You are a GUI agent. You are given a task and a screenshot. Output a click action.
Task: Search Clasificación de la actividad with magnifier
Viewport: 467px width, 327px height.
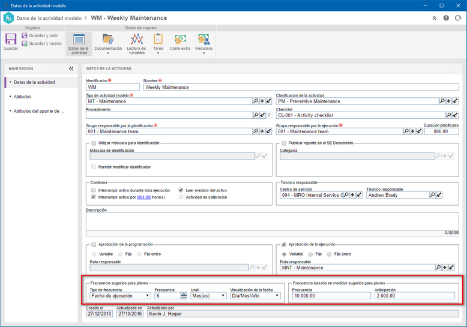[x=442, y=101]
